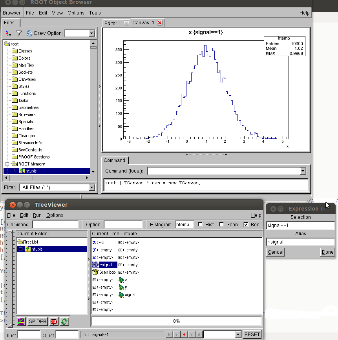Open the Options menu in ROOT Object Browser
This screenshot has width=338, height=340.
[x=76, y=13]
